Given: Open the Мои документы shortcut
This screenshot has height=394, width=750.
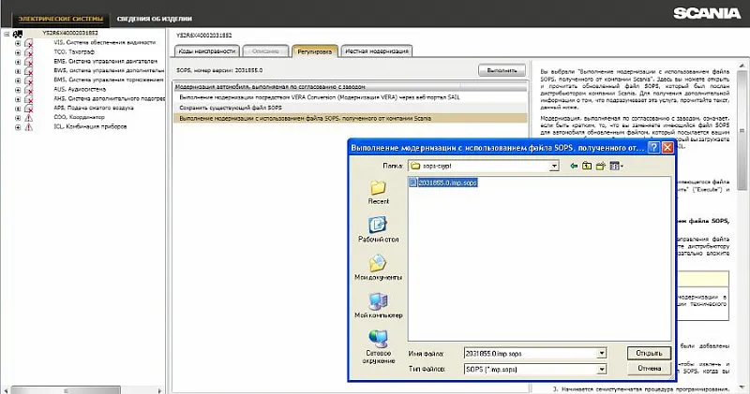Looking at the screenshot, I should [378, 267].
